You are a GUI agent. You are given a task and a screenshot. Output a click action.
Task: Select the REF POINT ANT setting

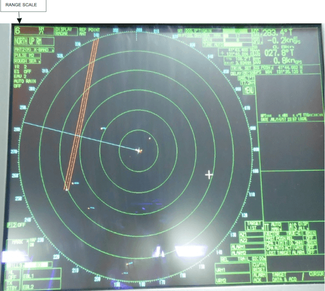point(89,31)
